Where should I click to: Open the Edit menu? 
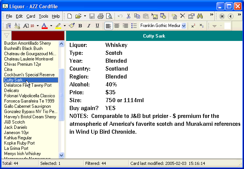pos(19,16)
